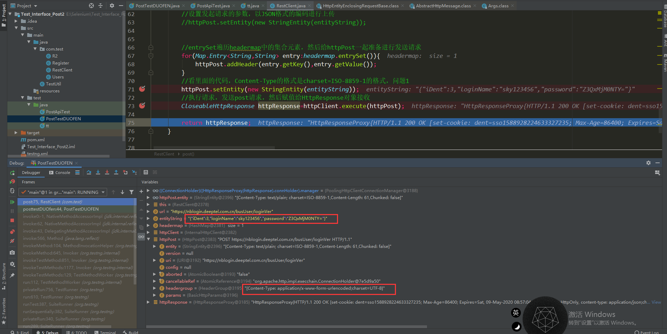This screenshot has height=334, width=667.
Task: Close the PostTestDUOFEN debug session tab
Action: pos(76,163)
